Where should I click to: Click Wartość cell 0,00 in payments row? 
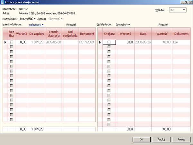[124, 42]
